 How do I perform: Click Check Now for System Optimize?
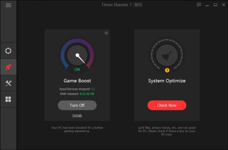point(167,105)
